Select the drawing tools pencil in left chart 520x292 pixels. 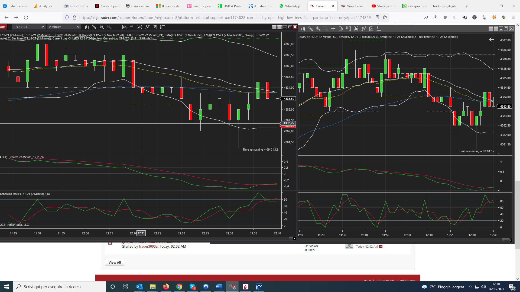tap(94, 27)
